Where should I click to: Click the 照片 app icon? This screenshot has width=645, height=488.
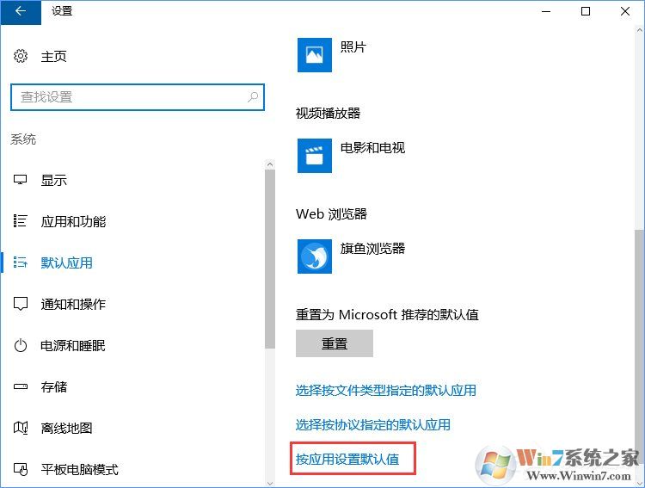tap(315, 55)
